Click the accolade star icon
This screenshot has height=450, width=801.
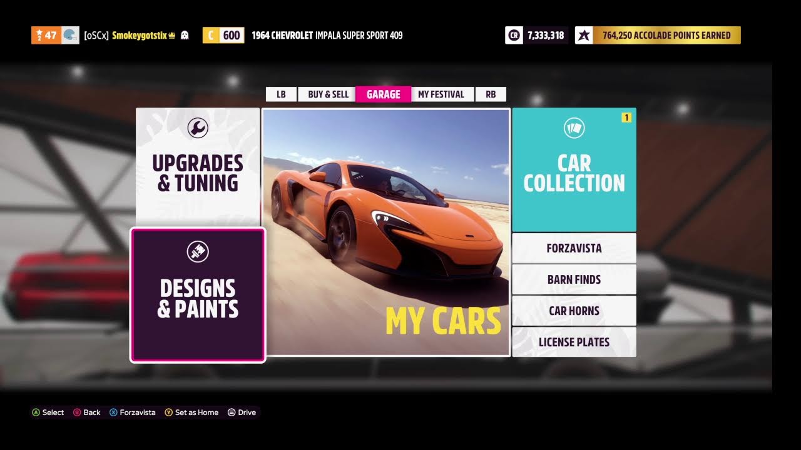584,36
